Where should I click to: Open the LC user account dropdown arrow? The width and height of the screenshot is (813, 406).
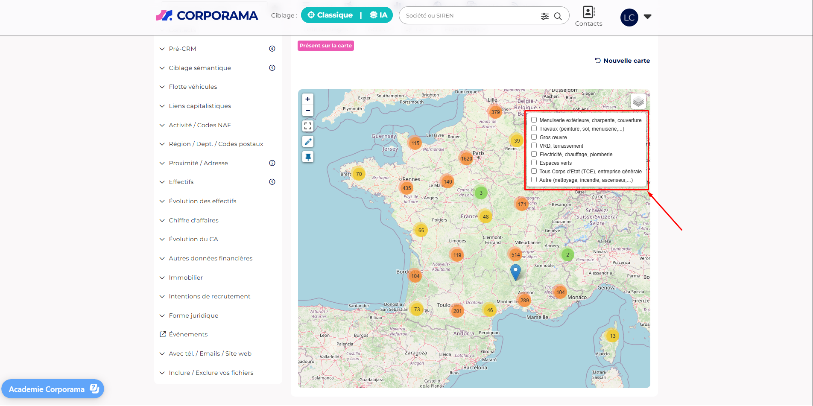[x=647, y=17]
